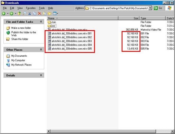Viewport: 175px width, 134px height.
Task: Open the Address bar dropdown arrow
Action: point(150,8)
